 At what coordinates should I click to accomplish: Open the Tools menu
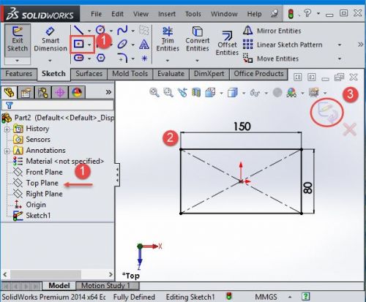[x=193, y=14]
